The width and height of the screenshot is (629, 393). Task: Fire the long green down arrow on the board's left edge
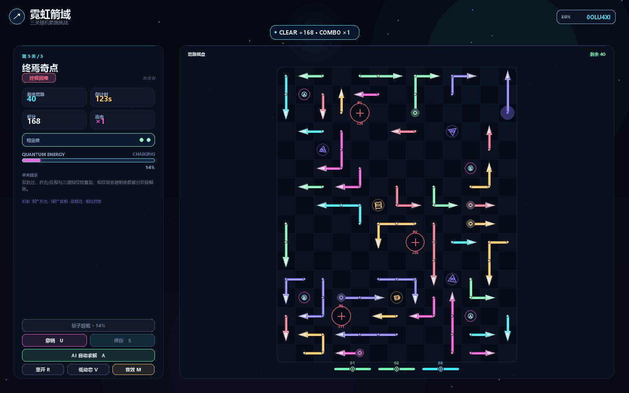tap(286, 244)
